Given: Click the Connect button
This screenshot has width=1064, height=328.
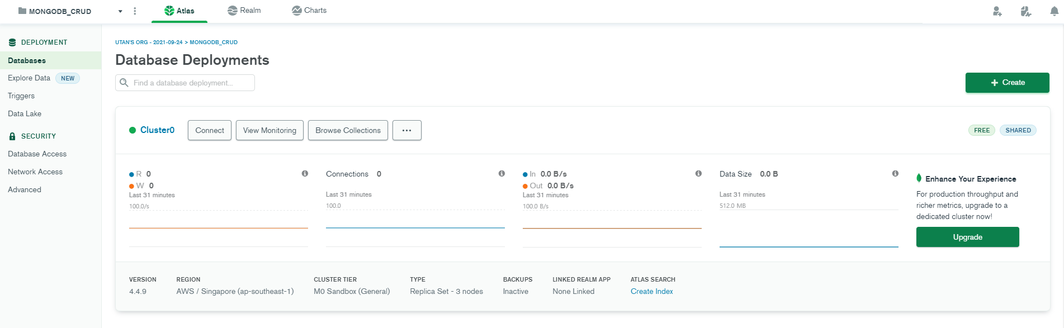Looking at the screenshot, I should click(x=210, y=130).
